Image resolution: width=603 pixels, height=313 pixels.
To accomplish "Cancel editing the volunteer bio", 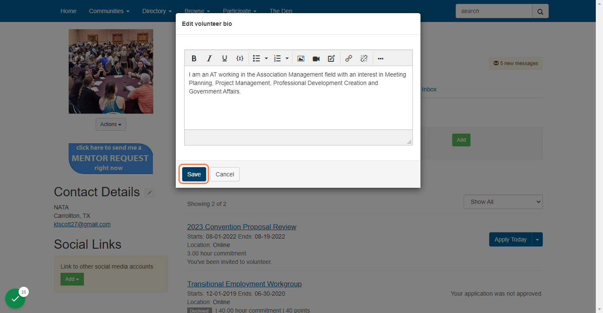I will click(x=225, y=174).
